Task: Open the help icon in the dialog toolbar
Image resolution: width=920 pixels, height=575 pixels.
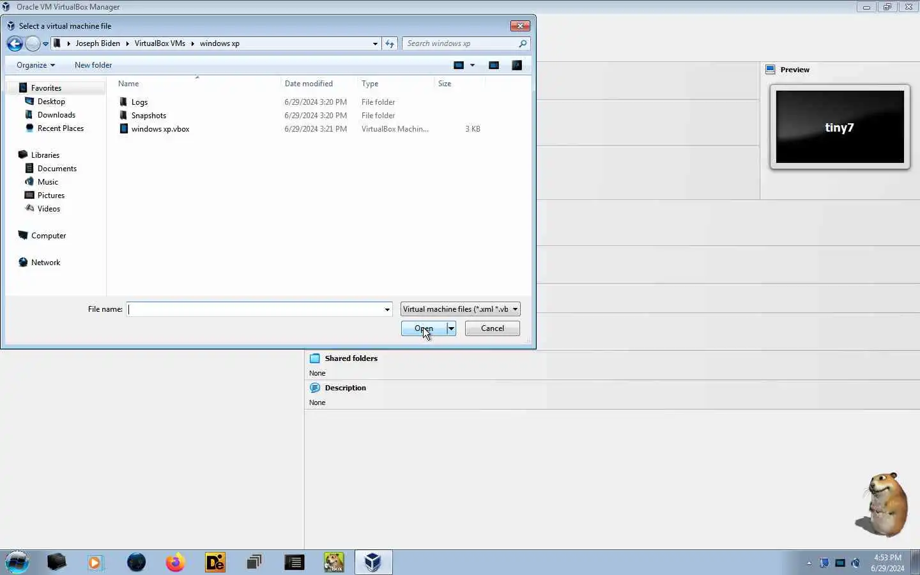Action: pos(517,65)
